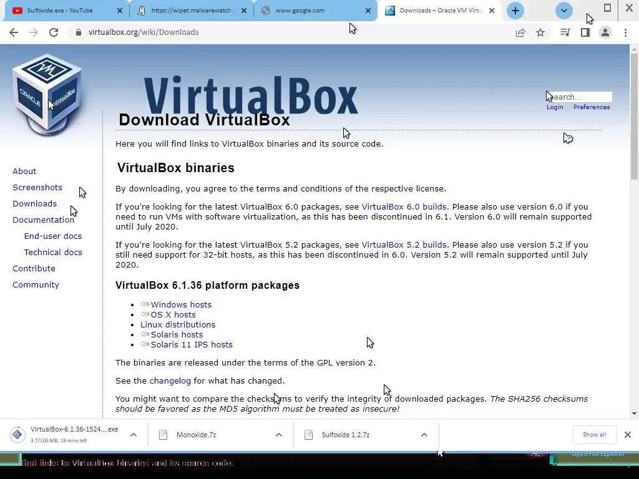Download OS X hosts package
The height and width of the screenshot is (479, 639).
point(173,315)
